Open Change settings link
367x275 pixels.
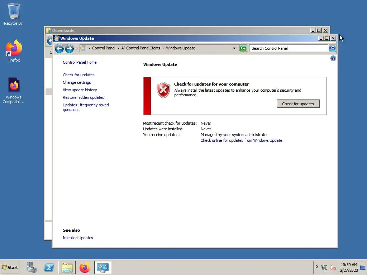pos(77,82)
